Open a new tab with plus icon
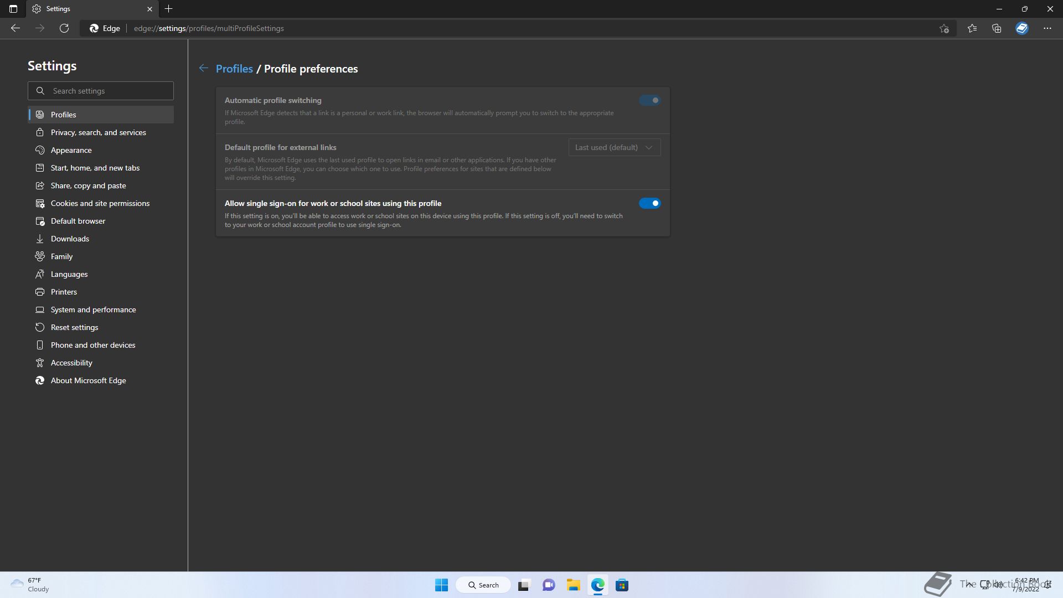1063x598 pixels. (169, 9)
